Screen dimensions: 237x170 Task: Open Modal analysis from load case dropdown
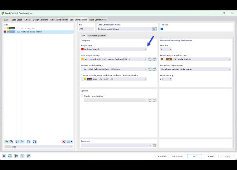[x=196, y=59]
